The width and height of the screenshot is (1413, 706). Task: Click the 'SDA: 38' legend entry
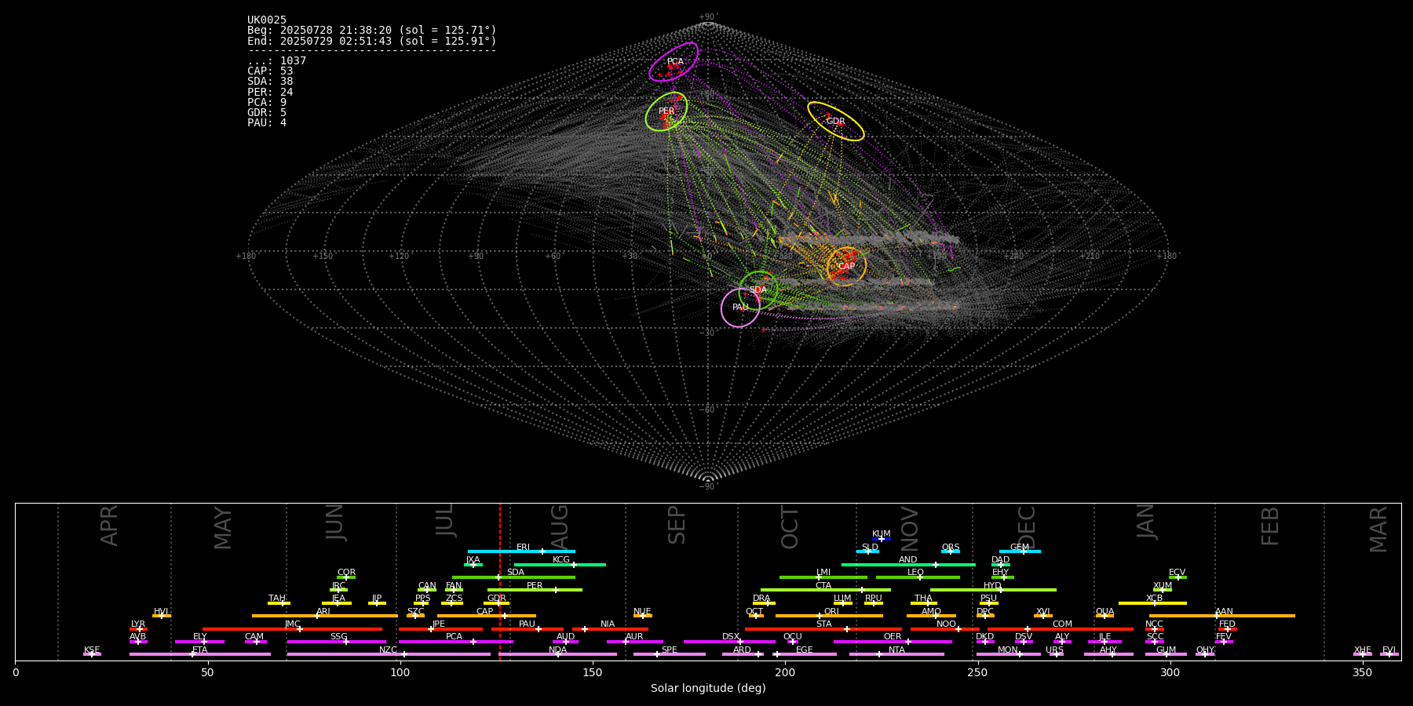[x=270, y=82]
